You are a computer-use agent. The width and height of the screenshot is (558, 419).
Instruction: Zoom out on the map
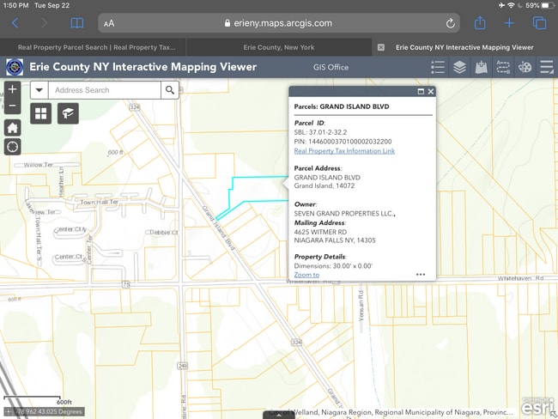point(12,106)
